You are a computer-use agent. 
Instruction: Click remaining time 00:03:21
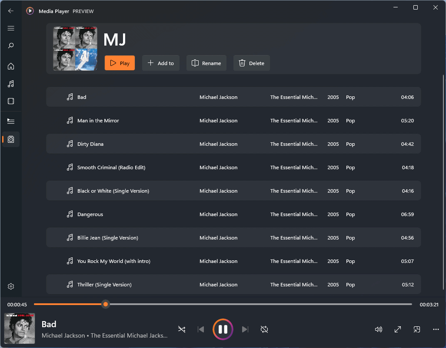(x=429, y=305)
